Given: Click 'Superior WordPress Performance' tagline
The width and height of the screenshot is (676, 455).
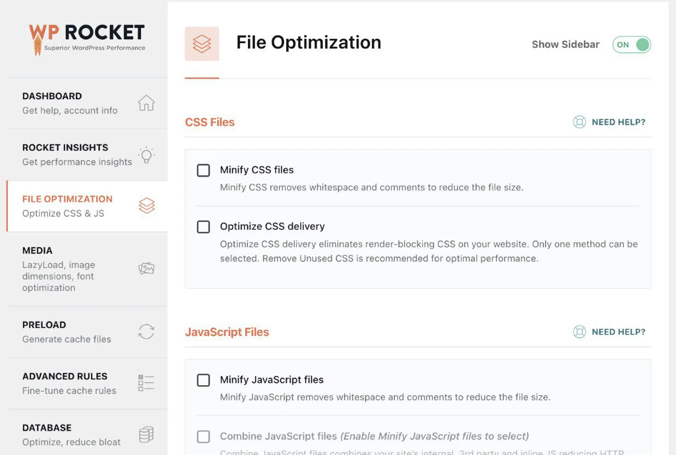Looking at the screenshot, I should pos(95,48).
